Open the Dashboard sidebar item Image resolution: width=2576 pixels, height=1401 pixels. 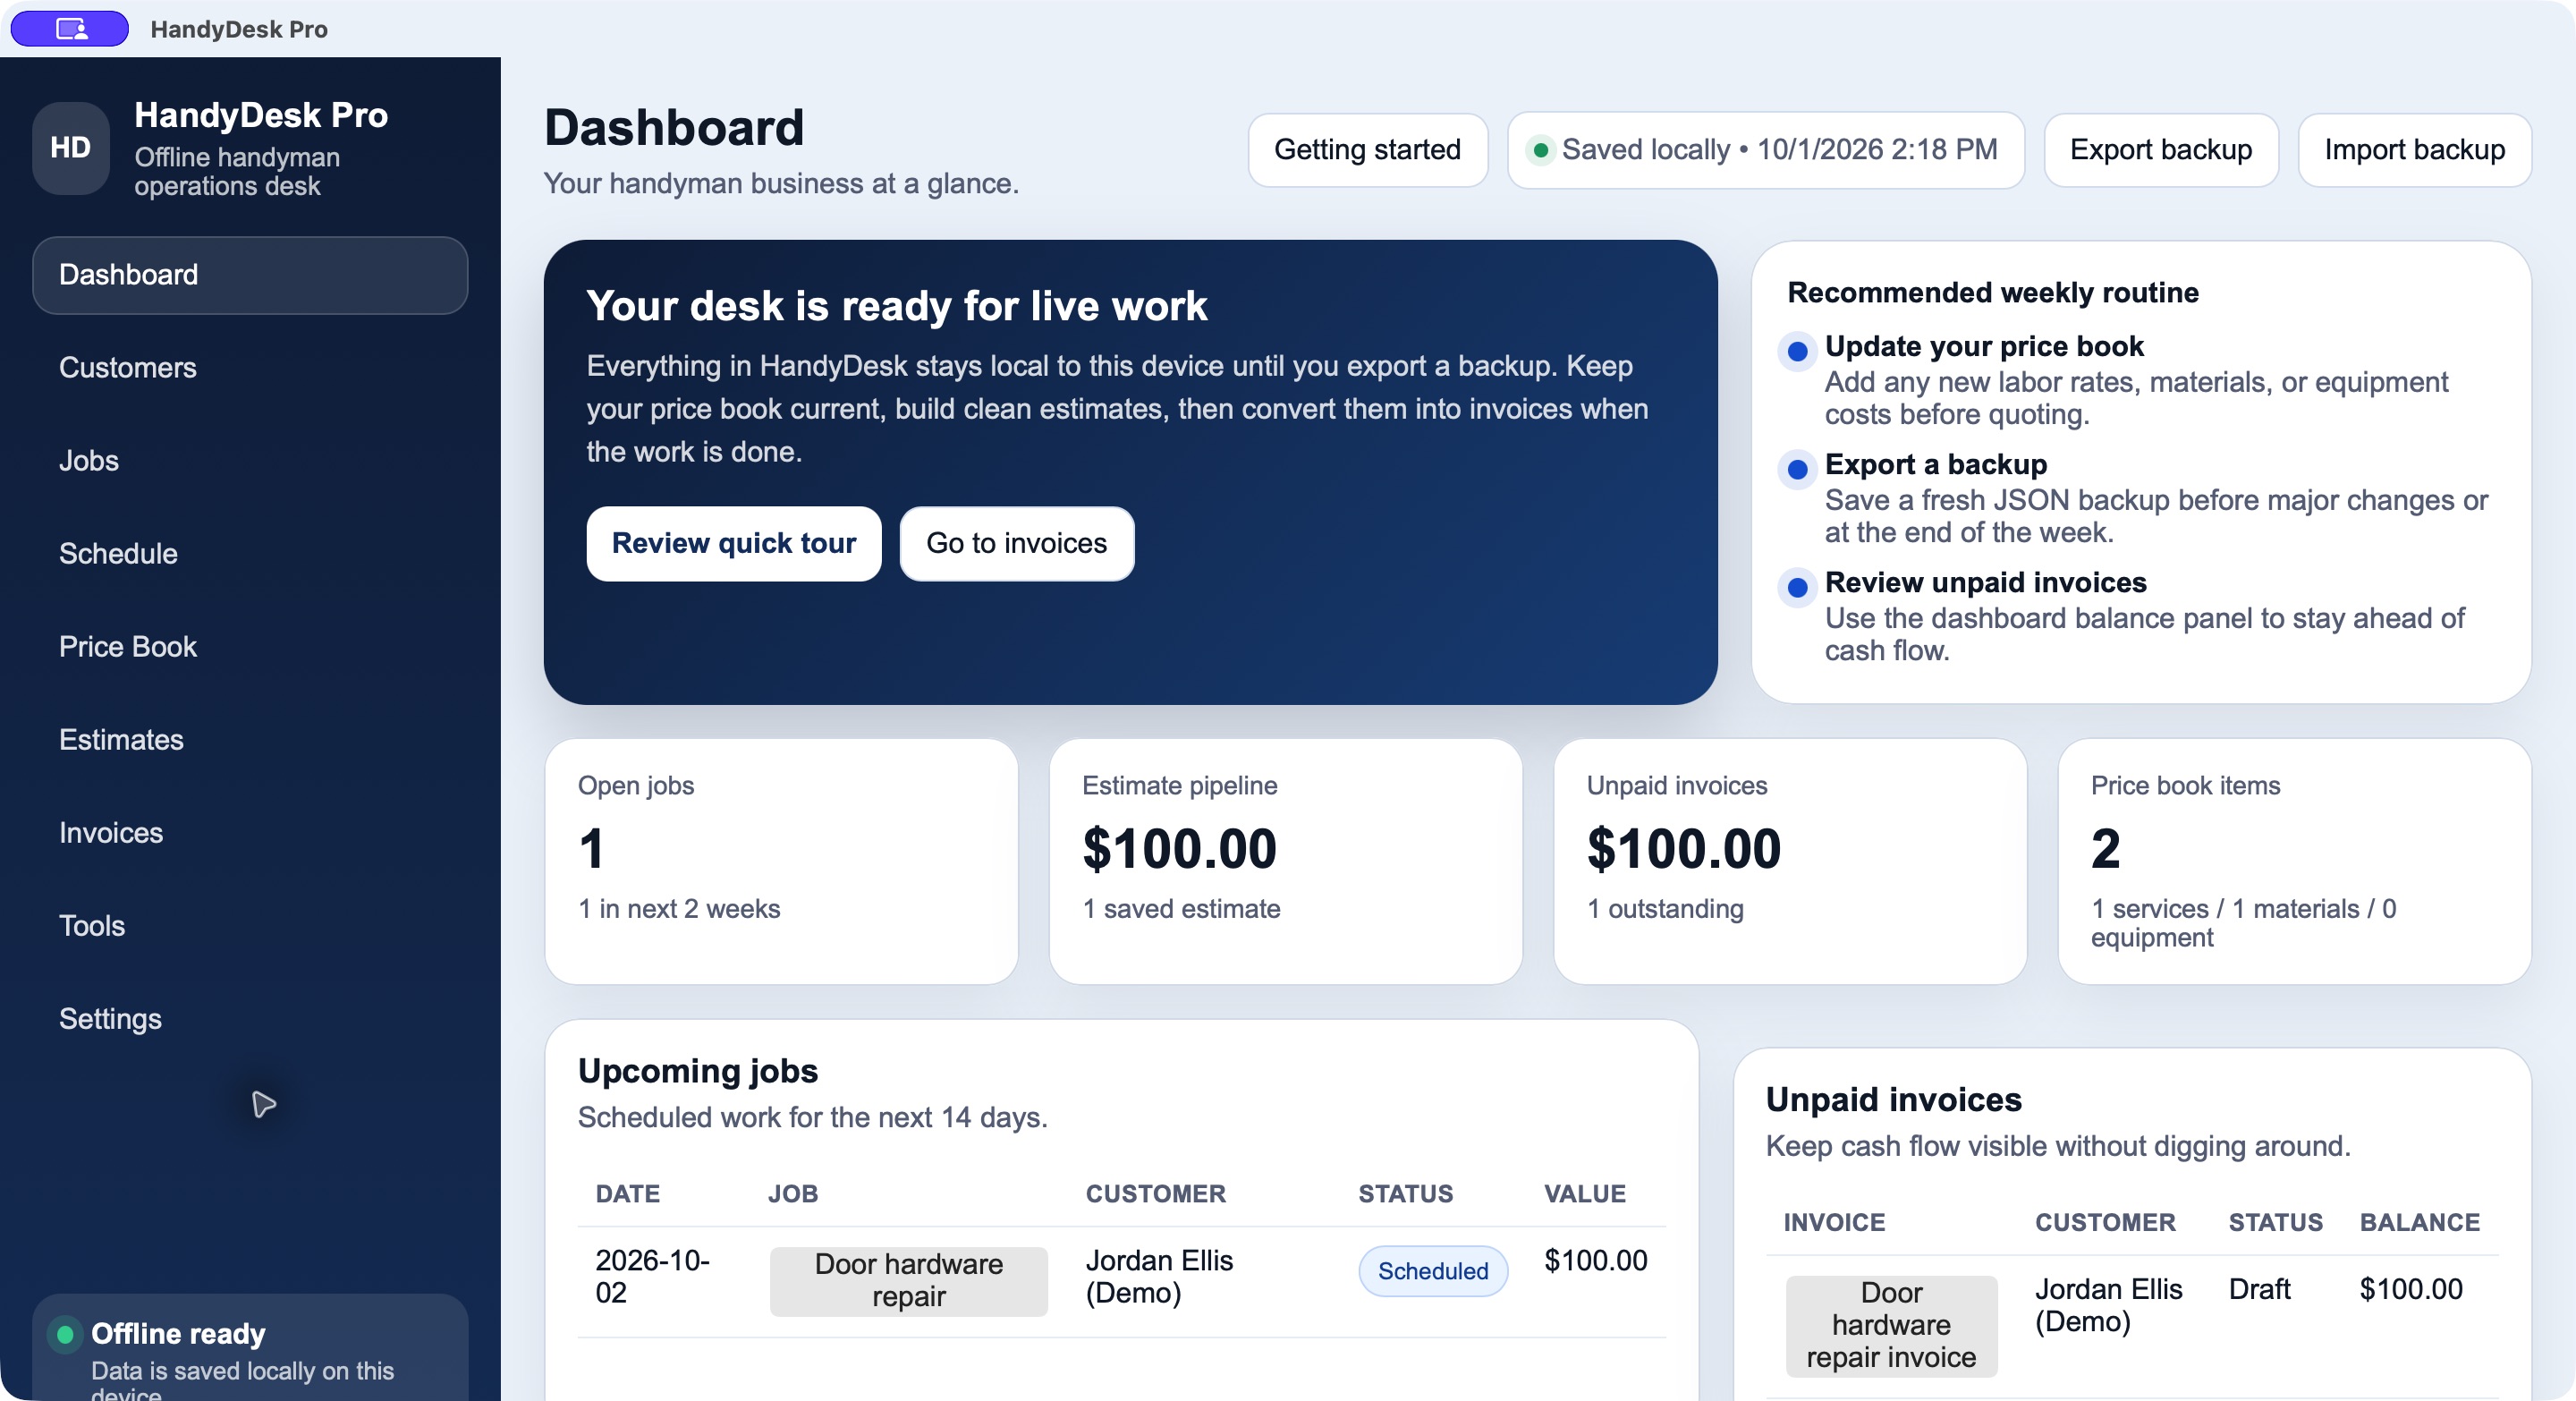click(x=250, y=275)
